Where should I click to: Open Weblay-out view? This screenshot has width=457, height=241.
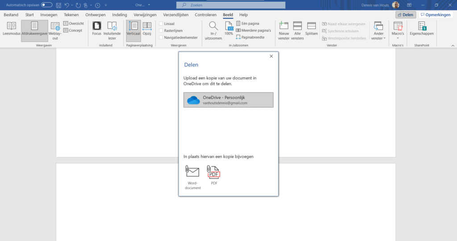tap(55, 31)
